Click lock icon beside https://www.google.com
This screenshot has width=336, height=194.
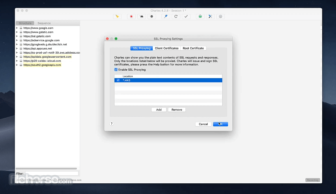coord(21,28)
